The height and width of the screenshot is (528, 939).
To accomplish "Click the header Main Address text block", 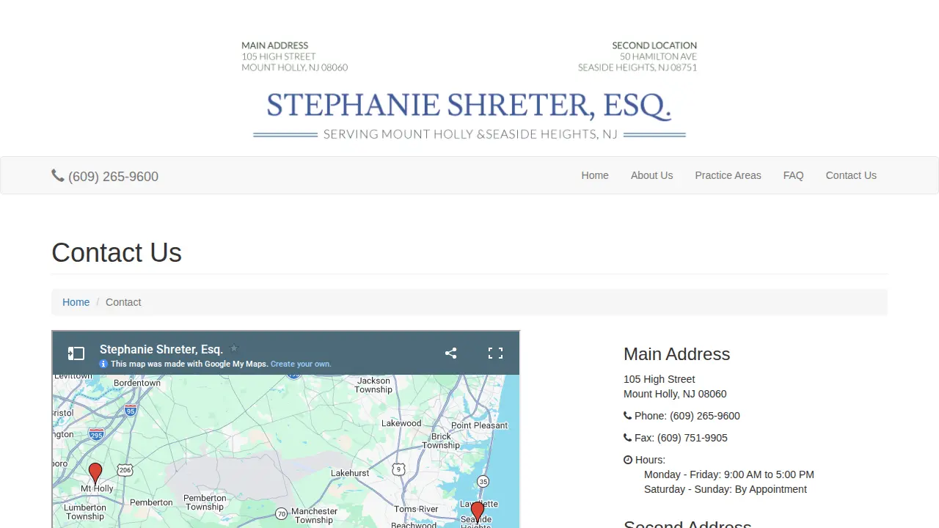I will click(295, 56).
